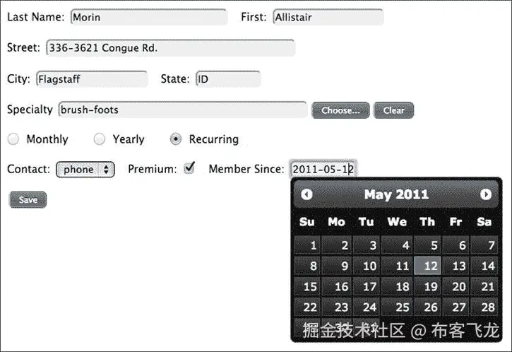Pick May 24 in calendar
The image size is (512, 352).
tap(367, 307)
